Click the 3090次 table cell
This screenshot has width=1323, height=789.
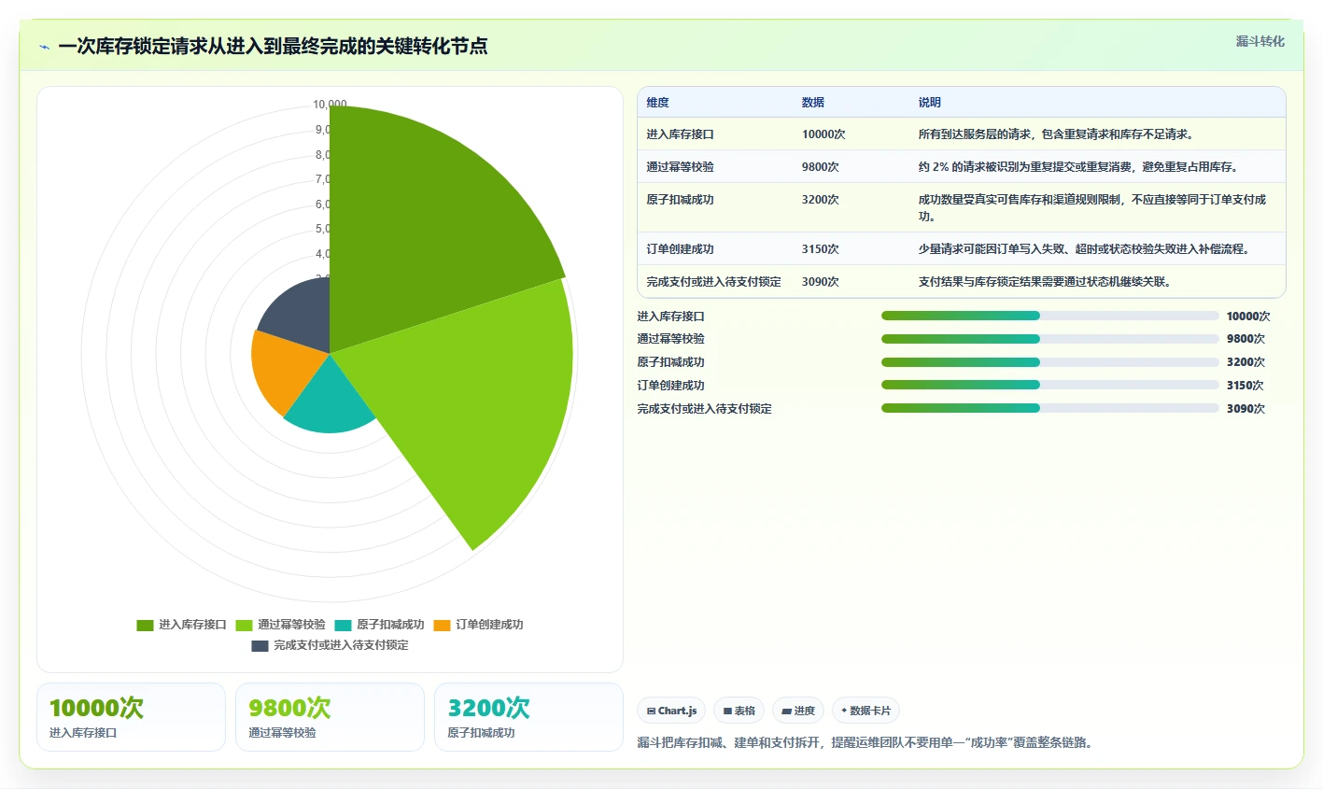(821, 282)
